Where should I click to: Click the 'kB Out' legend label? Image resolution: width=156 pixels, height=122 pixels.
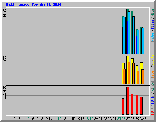[x=152, y=86]
